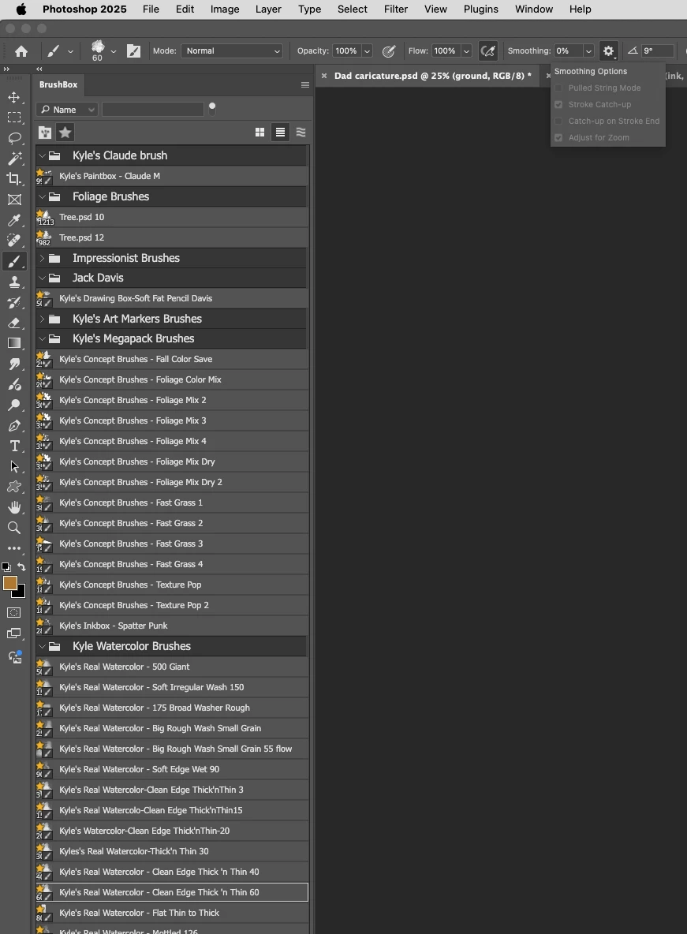Click the BrushBox search text field
Viewport: 687px width, 934px height.
(x=152, y=110)
